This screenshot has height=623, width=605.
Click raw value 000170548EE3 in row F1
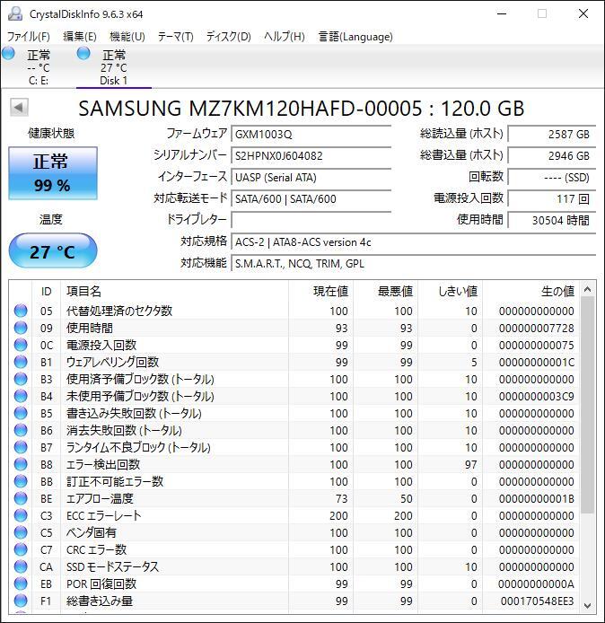tap(537, 601)
